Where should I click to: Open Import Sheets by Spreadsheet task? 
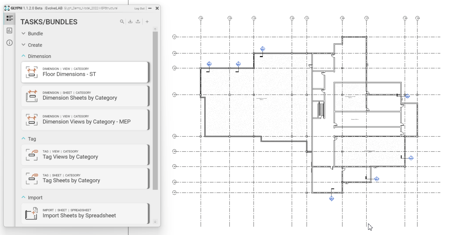click(85, 213)
